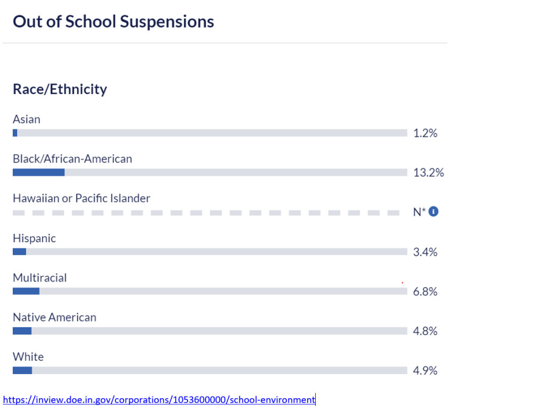This screenshot has width=547, height=412.
Task: Click the 13.2% percentage value
Action: (428, 173)
